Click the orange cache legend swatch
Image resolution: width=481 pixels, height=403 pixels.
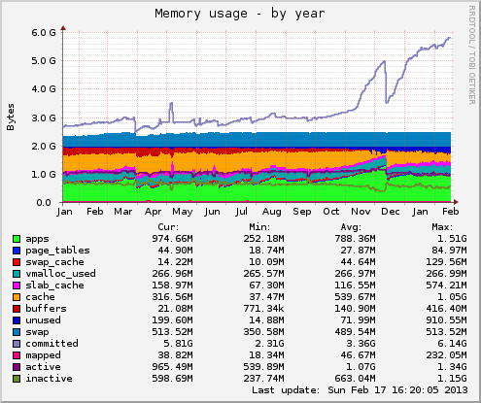[17, 297]
